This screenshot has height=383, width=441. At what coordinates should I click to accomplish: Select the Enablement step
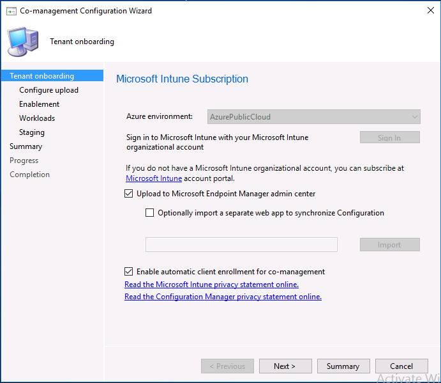tap(39, 104)
